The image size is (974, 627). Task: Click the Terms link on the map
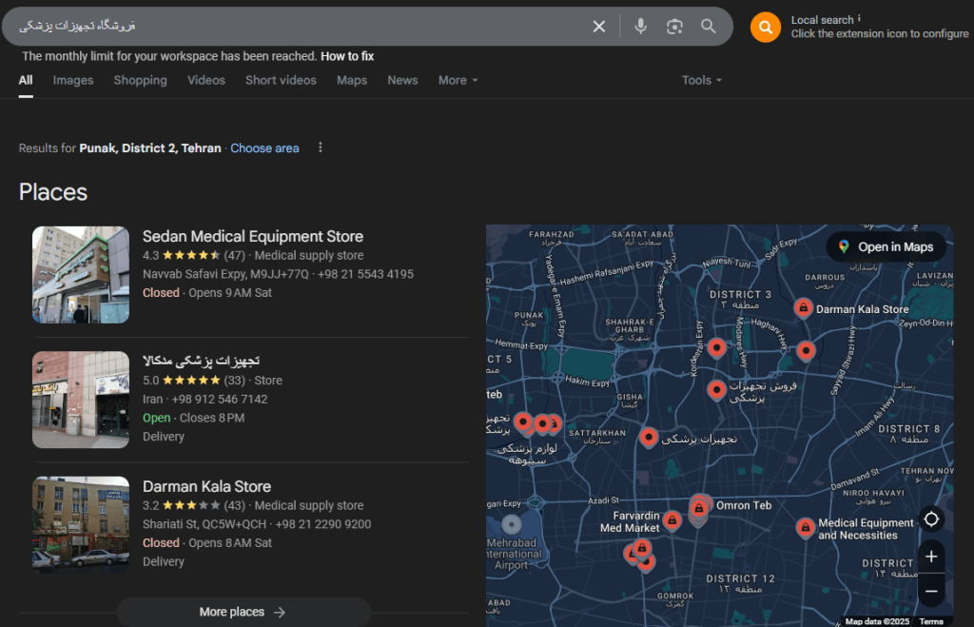(x=931, y=621)
